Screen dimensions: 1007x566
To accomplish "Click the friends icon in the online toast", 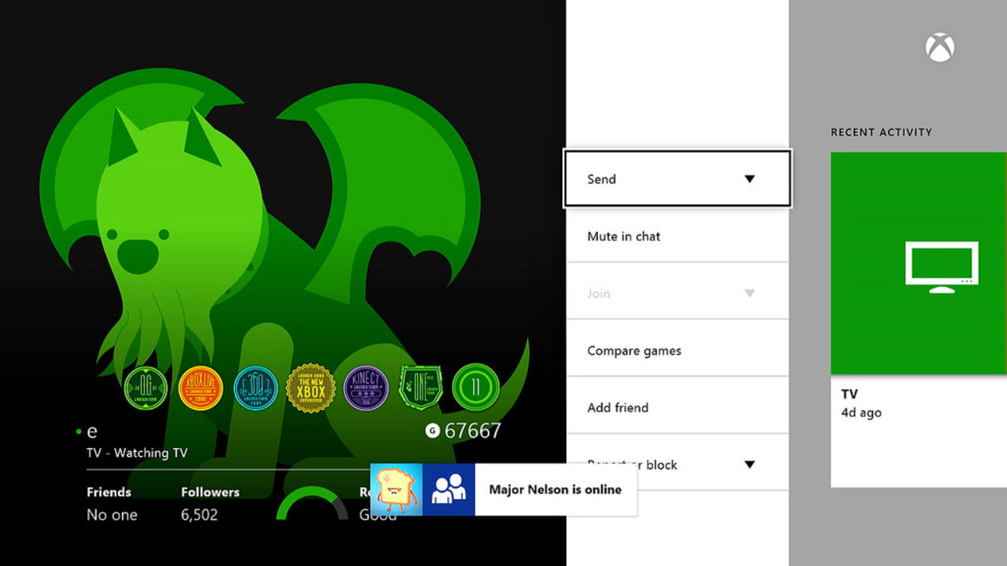I will (x=449, y=489).
